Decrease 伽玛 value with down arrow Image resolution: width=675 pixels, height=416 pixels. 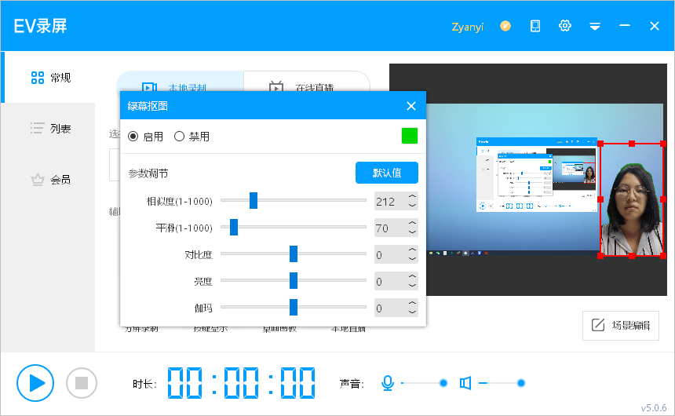click(x=412, y=312)
